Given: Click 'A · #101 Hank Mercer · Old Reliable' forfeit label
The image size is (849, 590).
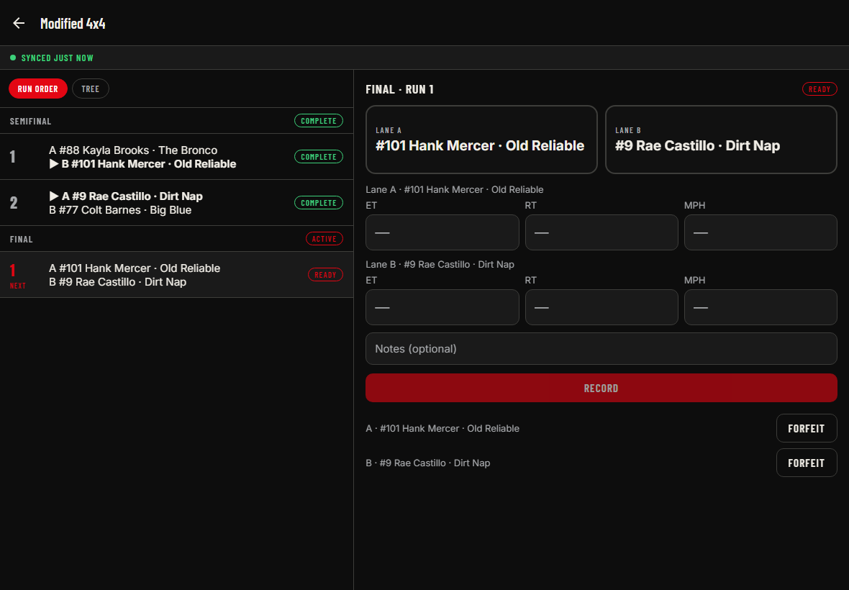Looking at the screenshot, I should click(x=442, y=428).
